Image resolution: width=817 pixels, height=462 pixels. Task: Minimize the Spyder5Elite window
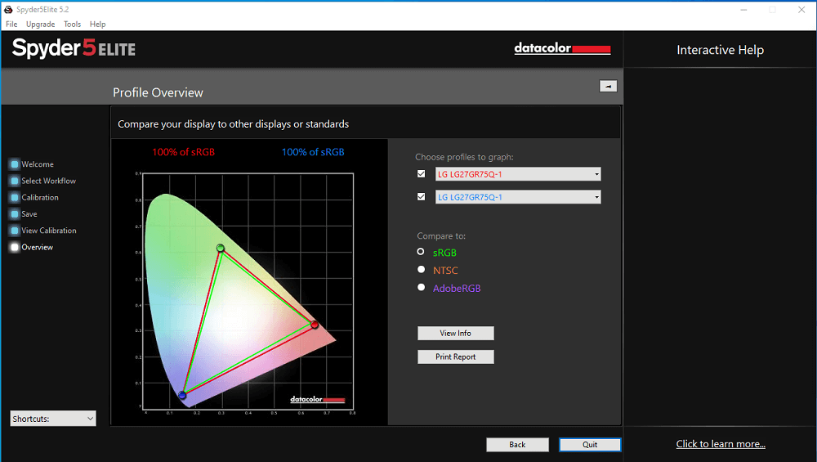point(744,10)
